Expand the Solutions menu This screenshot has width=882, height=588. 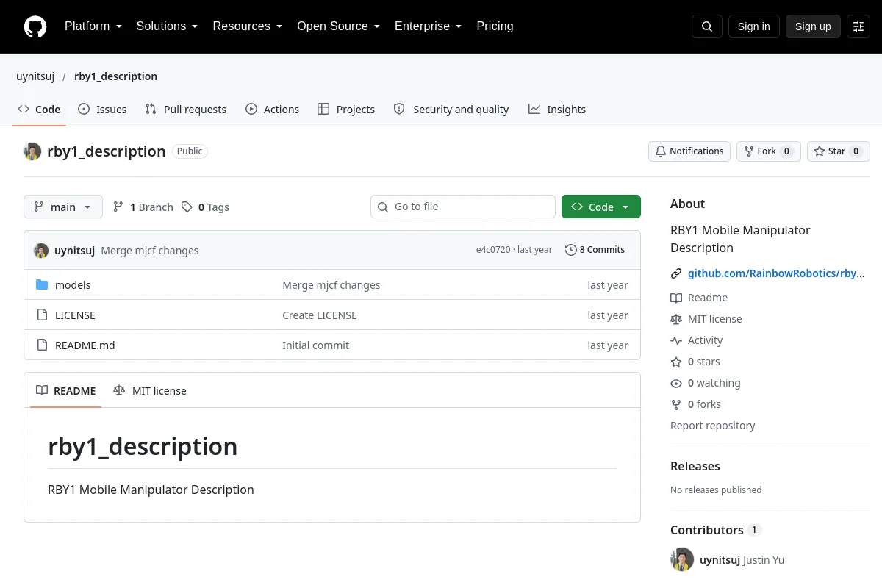(x=167, y=26)
